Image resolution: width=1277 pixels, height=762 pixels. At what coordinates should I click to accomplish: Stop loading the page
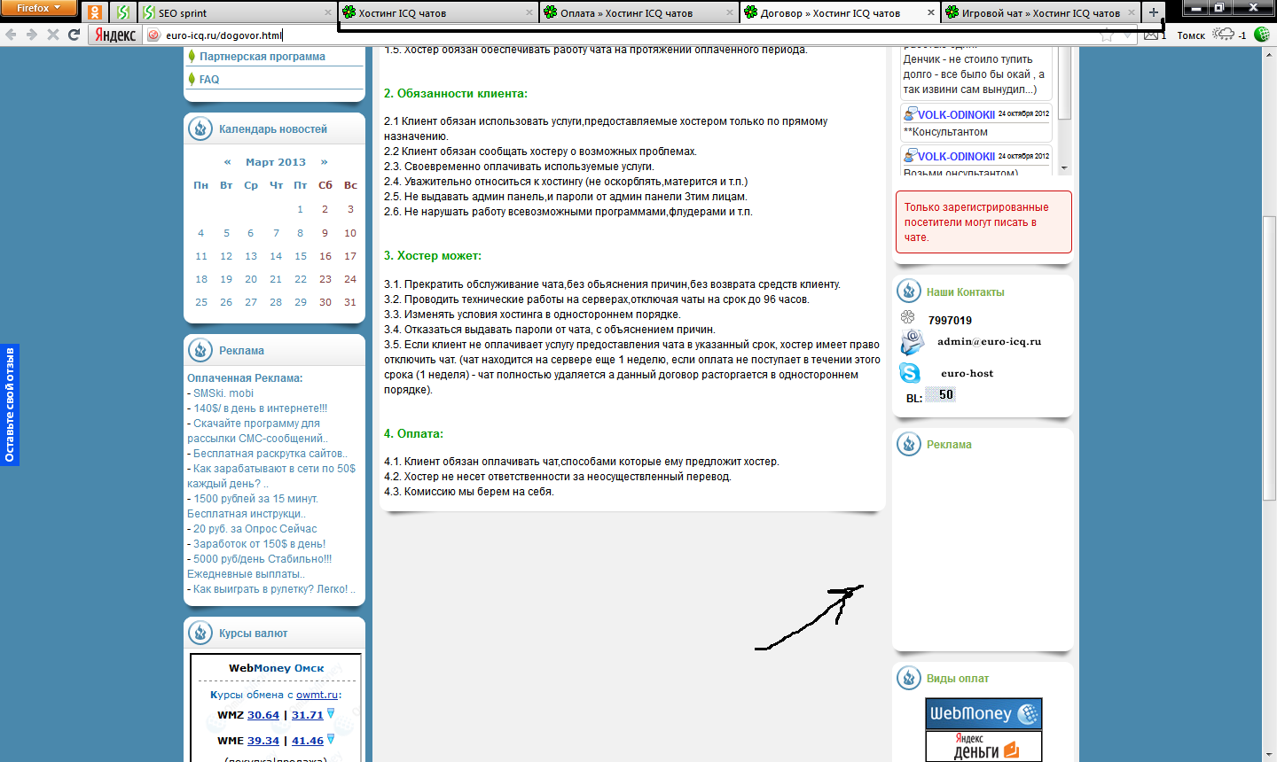click(53, 35)
